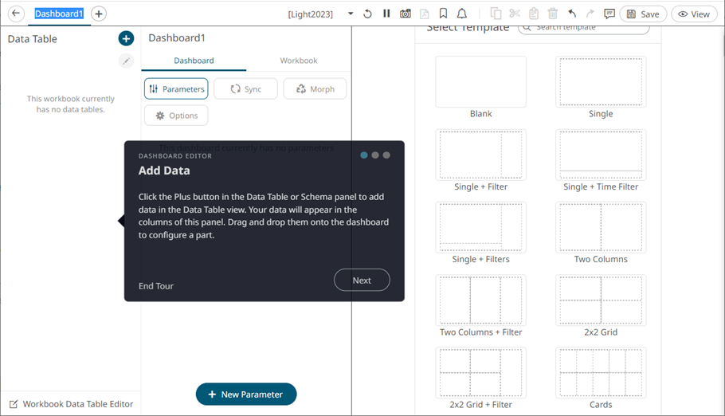Viewport: 725px width, 416px height.
Task: Pause real-time updates
Action: click(386, 14)
